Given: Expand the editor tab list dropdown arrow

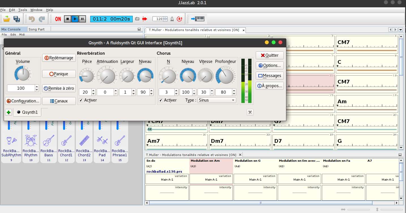Looking at the screenshot, I should click(x=401, y=30).
